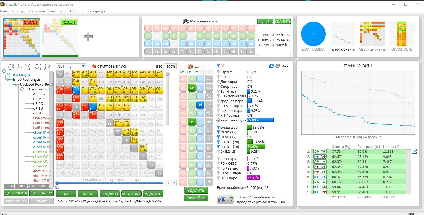Open the Регистрация menu item
Screen dimensions: 424x215
click(x=96, y=11)
